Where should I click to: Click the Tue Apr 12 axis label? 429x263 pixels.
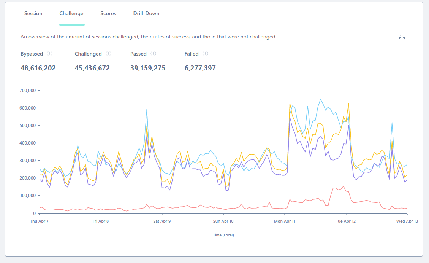346,221
